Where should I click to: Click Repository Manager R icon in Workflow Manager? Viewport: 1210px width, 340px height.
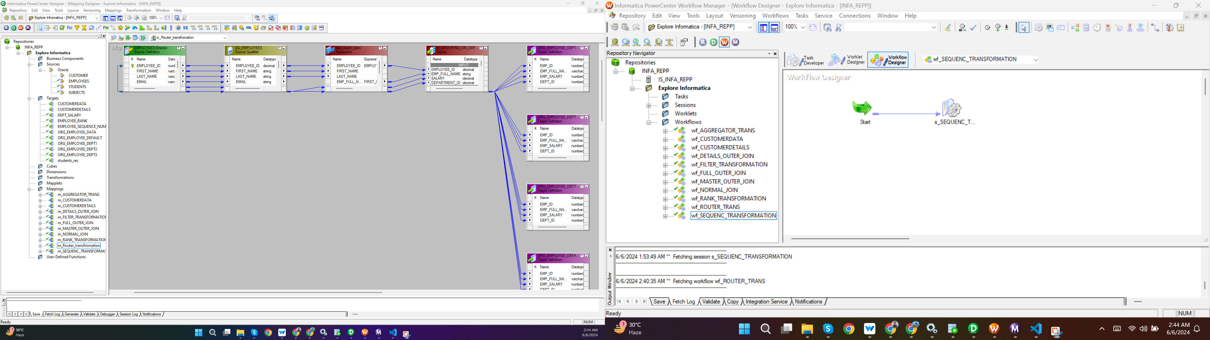click(703, 42)
